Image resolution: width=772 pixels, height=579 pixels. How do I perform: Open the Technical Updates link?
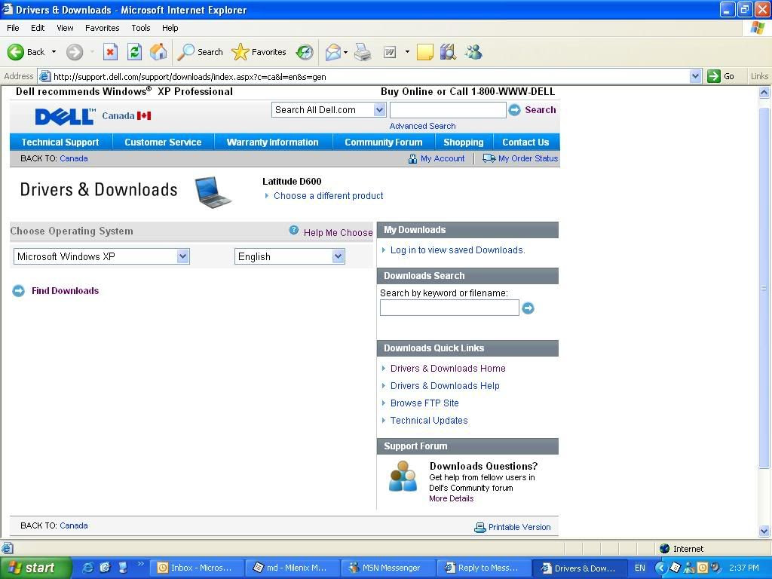(x=429, y=421)
